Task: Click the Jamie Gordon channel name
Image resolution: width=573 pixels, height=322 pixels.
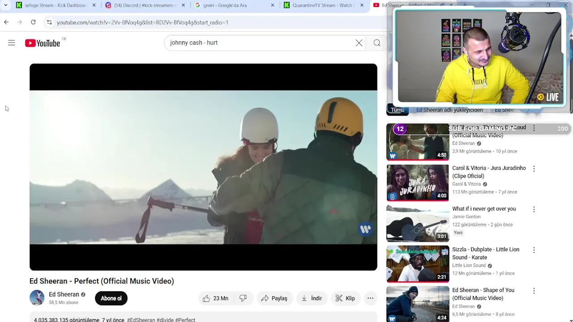Action: [x=466, y=217]
